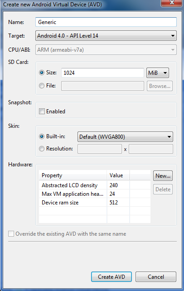Enable the Snapshot checkbox
The height and width of the screenshot is (291, 184).
42,112
